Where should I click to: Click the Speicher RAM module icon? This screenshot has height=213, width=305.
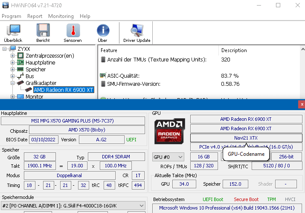click(20, 69)
